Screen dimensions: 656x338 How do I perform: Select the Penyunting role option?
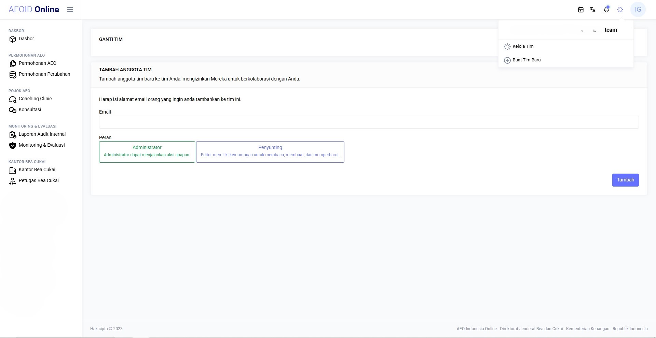coord(270,152)
